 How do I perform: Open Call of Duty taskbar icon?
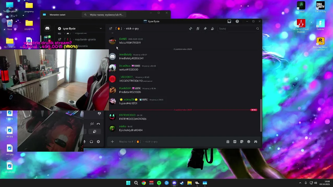197,183
